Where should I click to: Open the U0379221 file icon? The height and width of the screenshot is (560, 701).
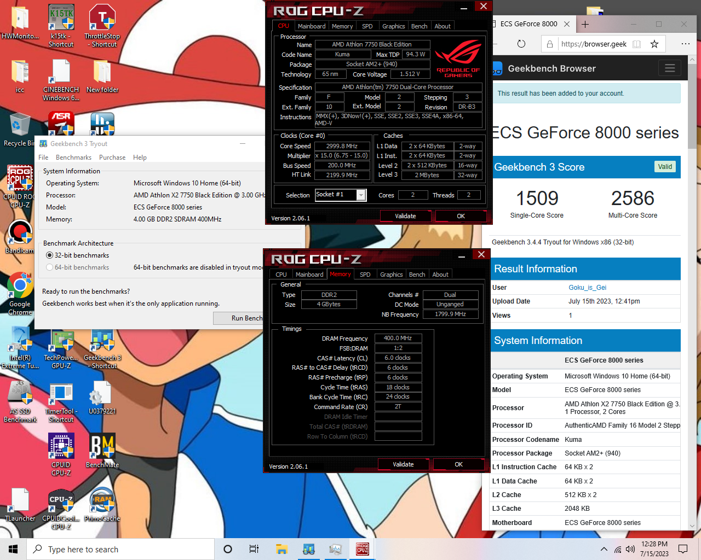click(x=102, y=397)
